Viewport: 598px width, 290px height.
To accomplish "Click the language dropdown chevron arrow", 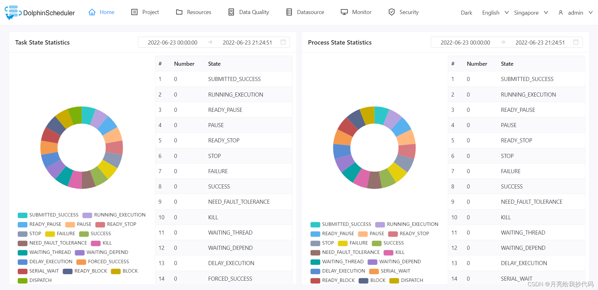I will 507,12.
